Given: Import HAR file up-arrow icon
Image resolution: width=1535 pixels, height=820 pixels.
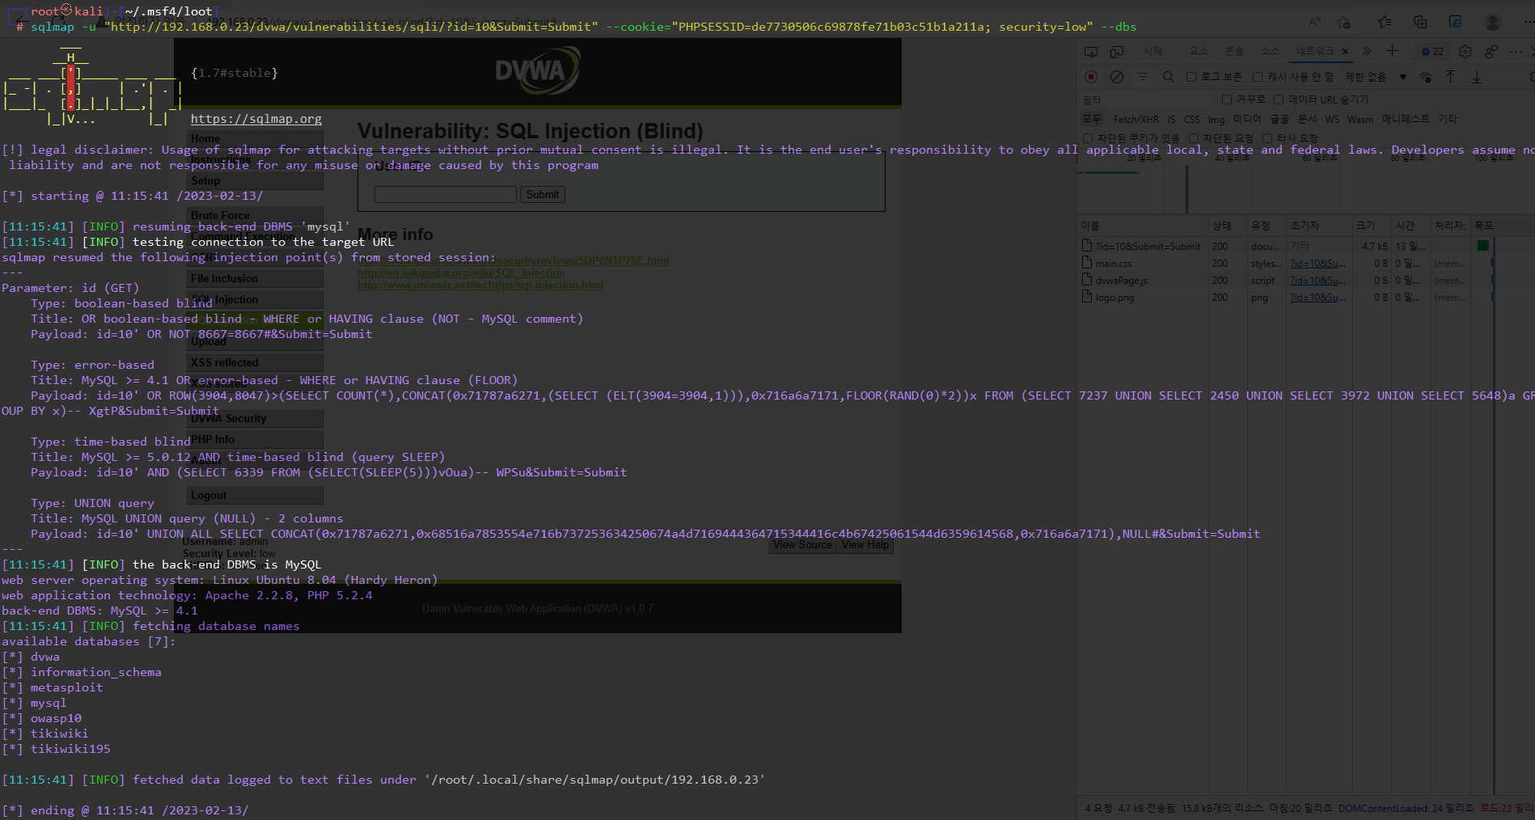Looking at the screenshot, I should 1451,76.
